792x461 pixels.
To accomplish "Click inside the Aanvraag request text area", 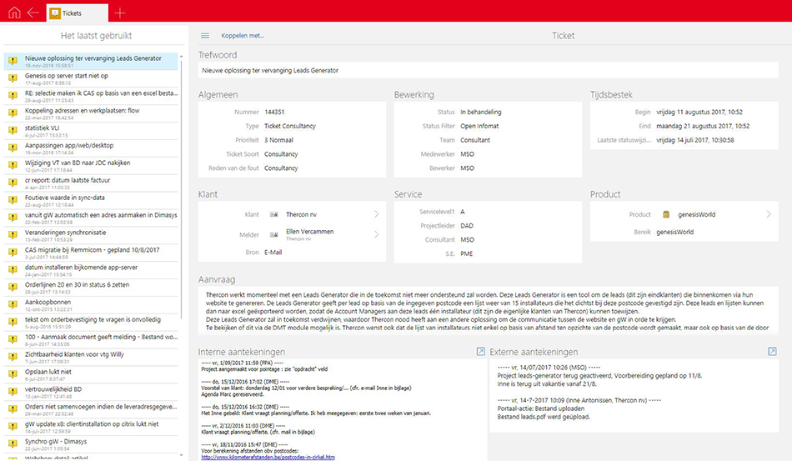I will pos(488,311).
